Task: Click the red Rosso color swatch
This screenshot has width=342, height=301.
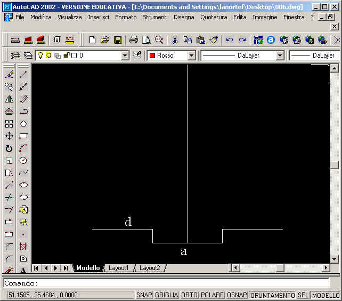Action: pyautogui.click(x=152, y=56)
